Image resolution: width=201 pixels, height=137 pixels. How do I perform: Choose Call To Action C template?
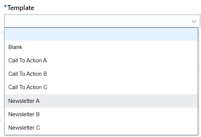coord(101,87)
